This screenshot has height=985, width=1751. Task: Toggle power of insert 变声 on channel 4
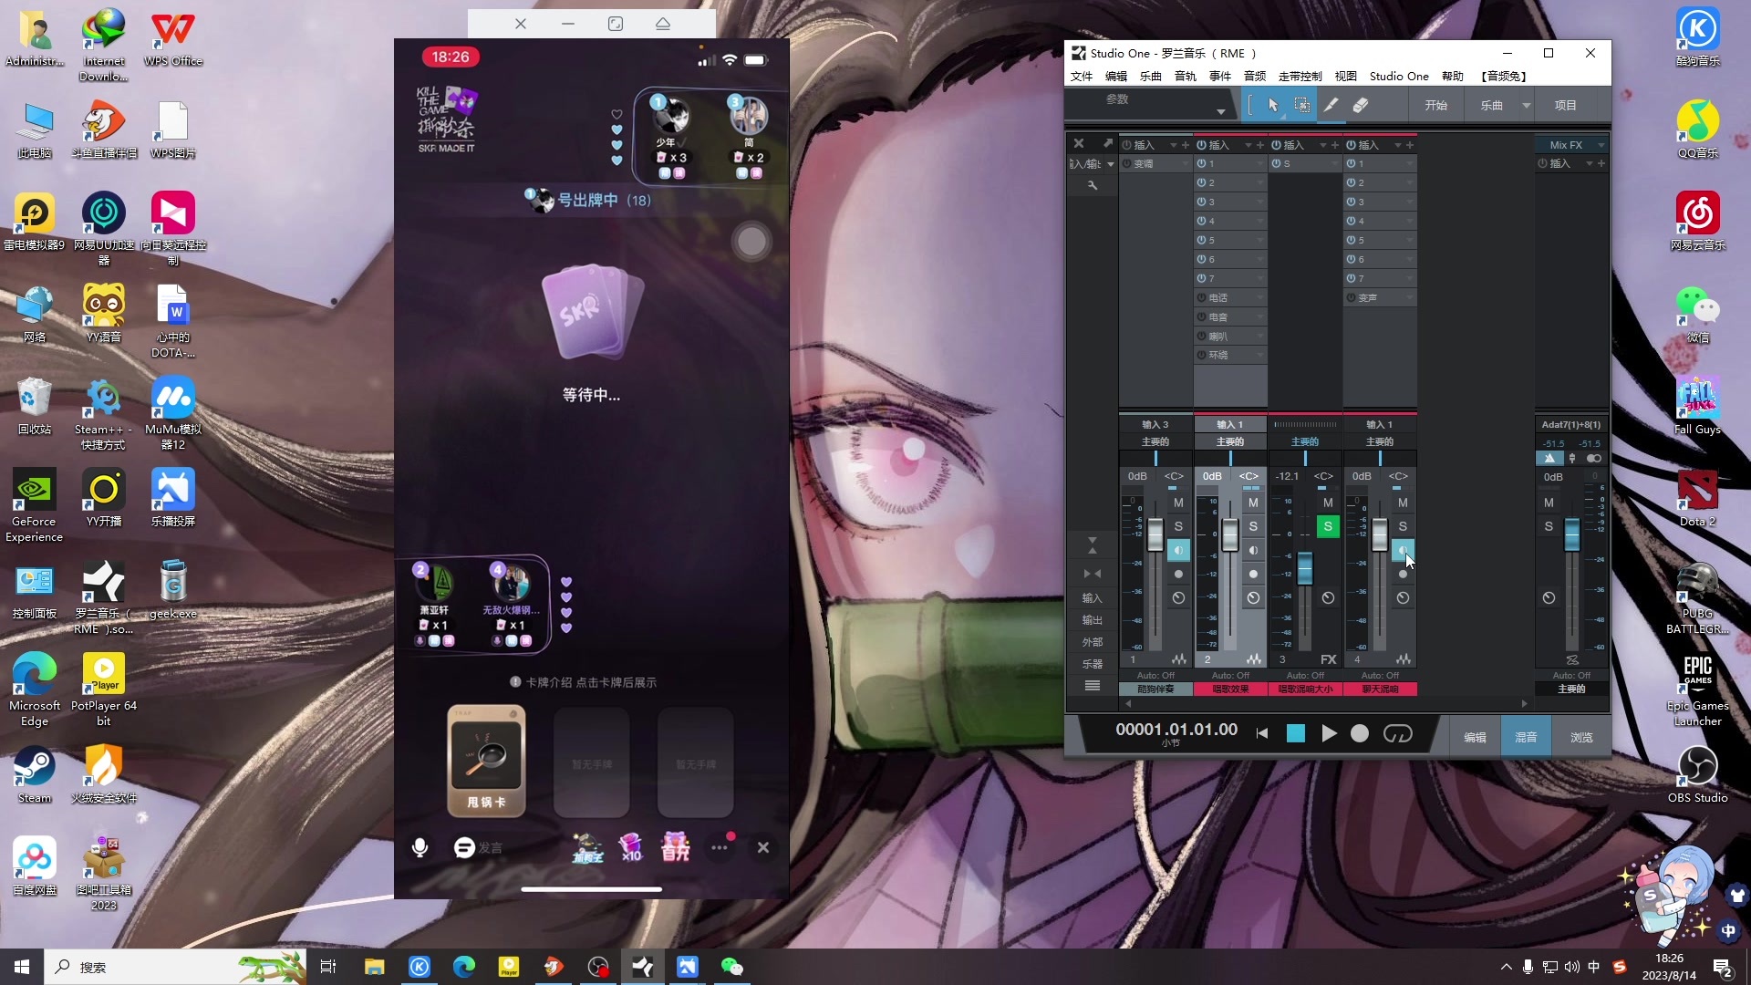1352,298
